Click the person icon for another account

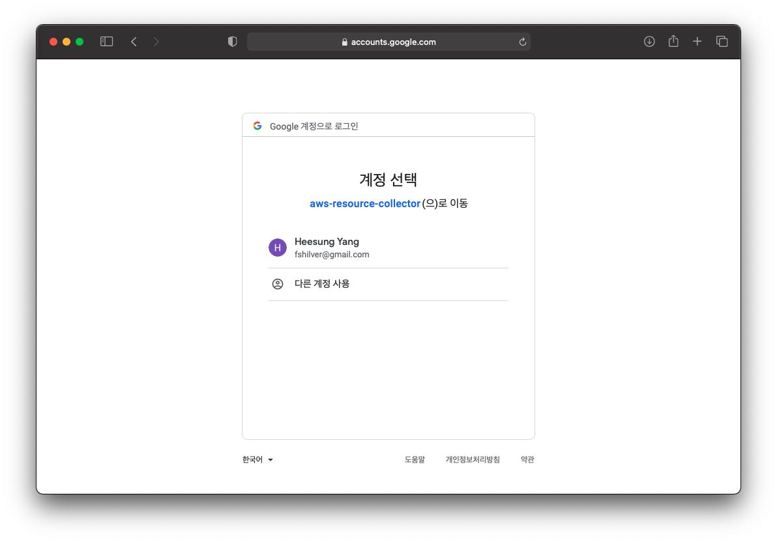point(278,284)
